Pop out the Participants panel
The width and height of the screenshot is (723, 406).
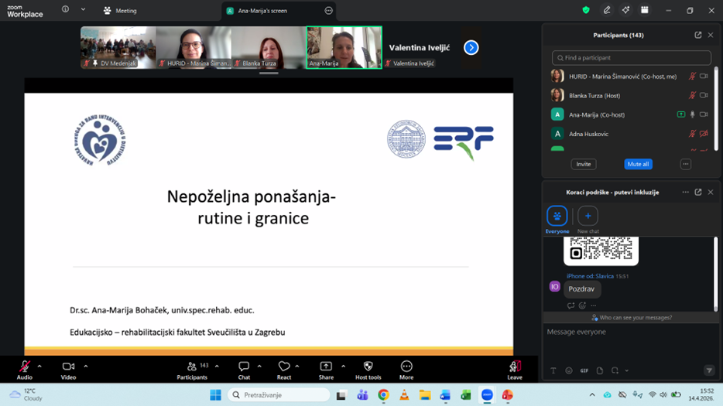click(697, 35)
